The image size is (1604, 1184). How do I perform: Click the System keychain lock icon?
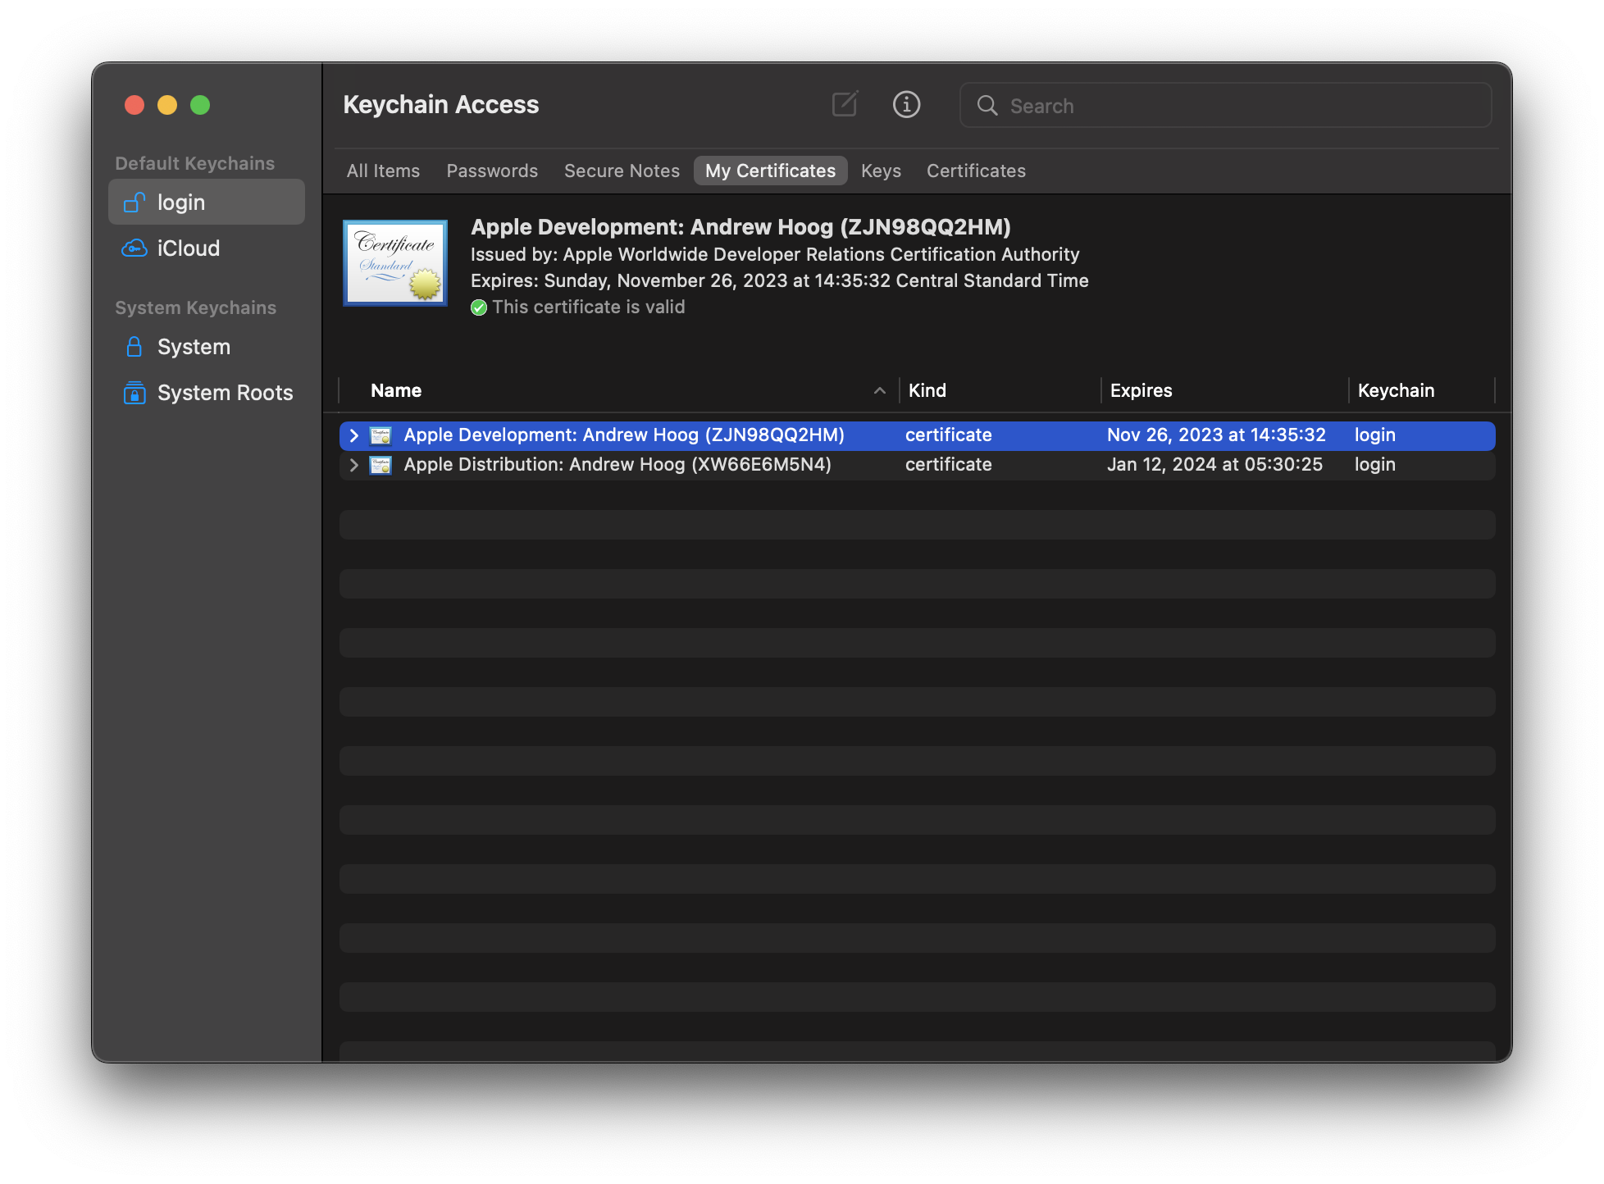point(134,347)
